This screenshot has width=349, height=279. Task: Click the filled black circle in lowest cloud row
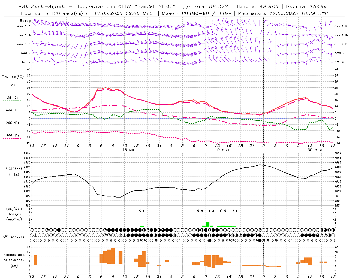point(260,240)
